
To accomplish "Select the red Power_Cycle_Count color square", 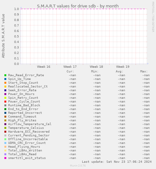I will coord(5,102).
